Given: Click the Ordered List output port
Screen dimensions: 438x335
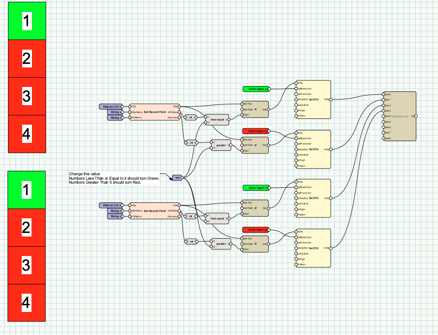Looking at the screenshot, I should [x=416, y=116].
